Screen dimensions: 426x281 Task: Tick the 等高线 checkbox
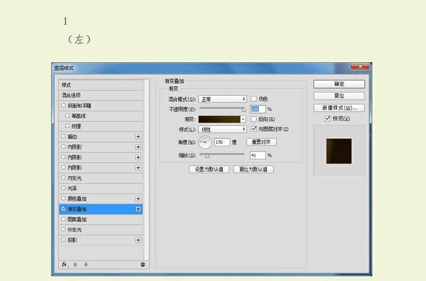point(68,115)
